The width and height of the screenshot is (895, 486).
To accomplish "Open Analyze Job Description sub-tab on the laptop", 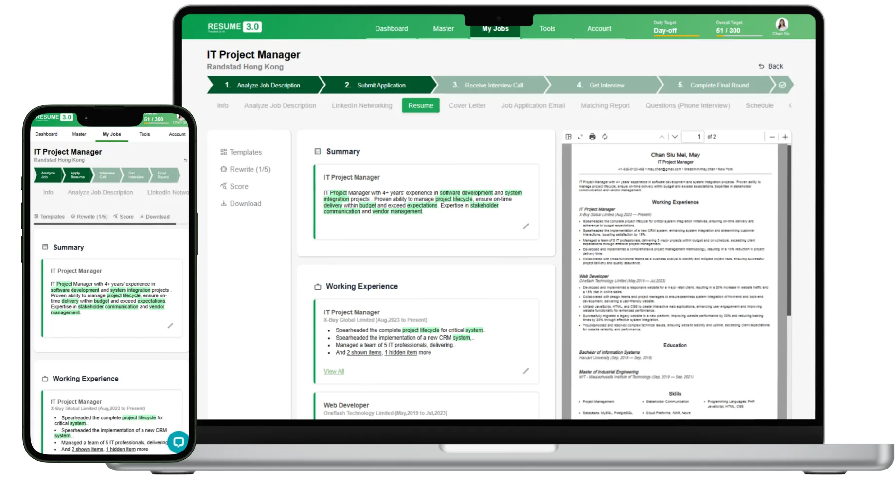I will pos(280,105).
